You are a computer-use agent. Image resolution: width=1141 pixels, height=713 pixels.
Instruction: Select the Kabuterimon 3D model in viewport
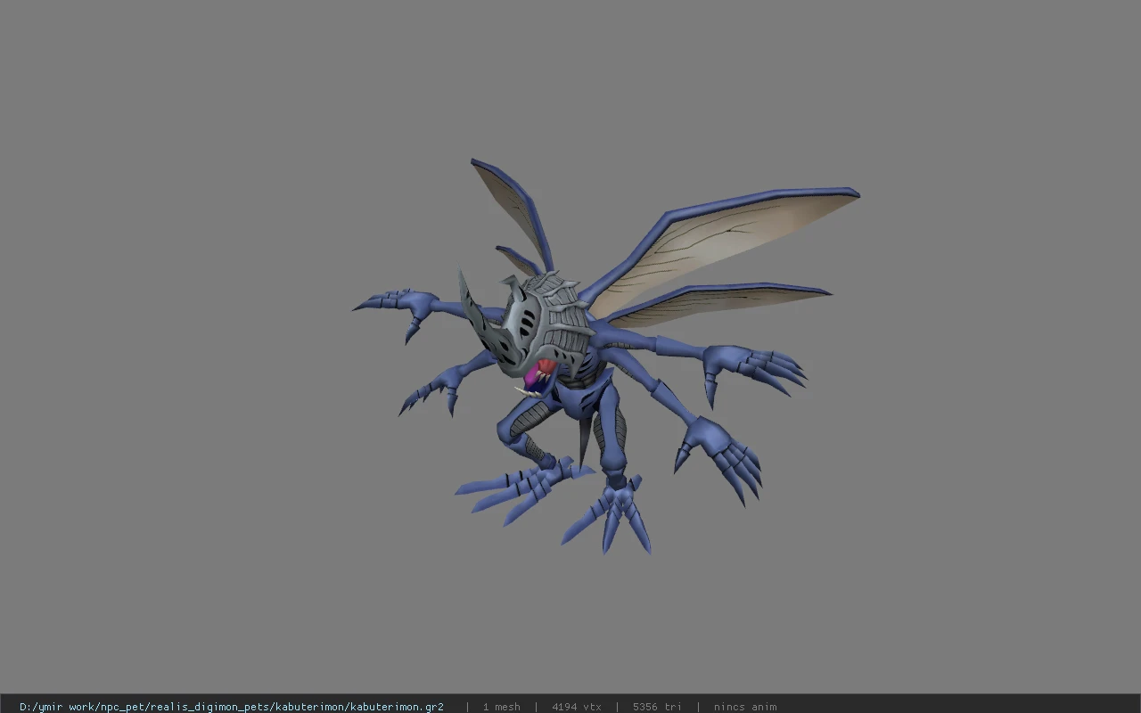point(606,356)
